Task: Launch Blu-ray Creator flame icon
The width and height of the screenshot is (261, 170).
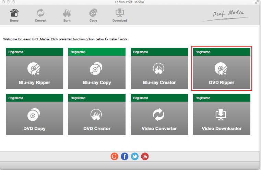Action: pyautogui.click(x=159, y=68)
